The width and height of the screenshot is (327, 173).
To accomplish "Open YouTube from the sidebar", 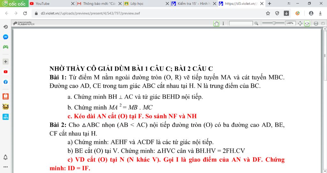I will coord(6,72).
